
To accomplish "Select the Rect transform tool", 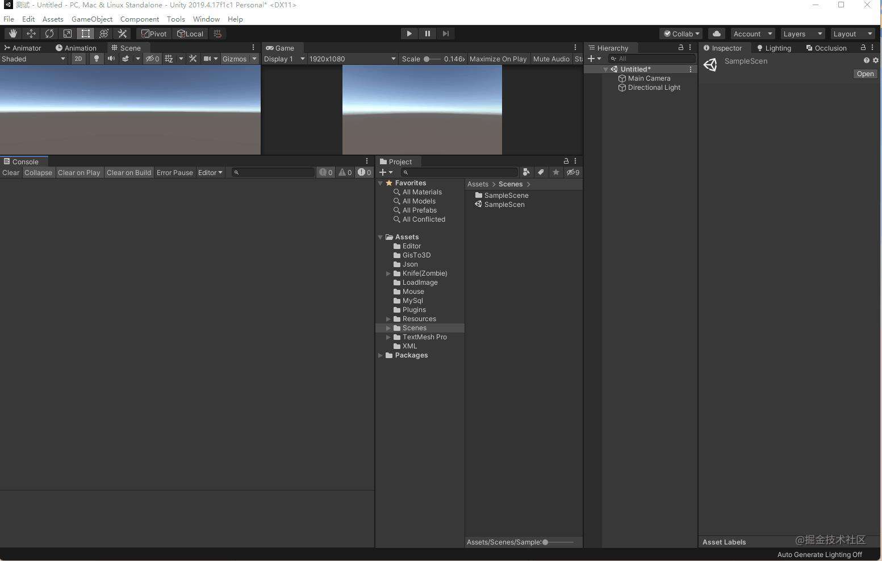I will point(85,34).
